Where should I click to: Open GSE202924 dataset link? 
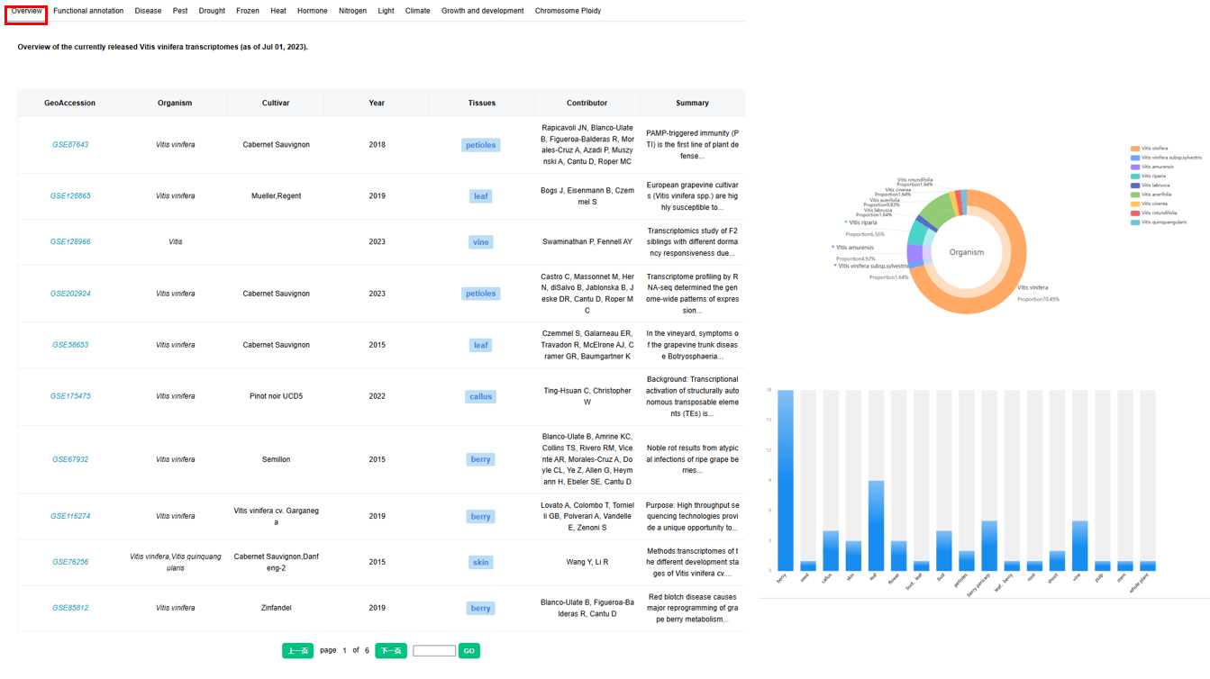click(x=70, y=294)
